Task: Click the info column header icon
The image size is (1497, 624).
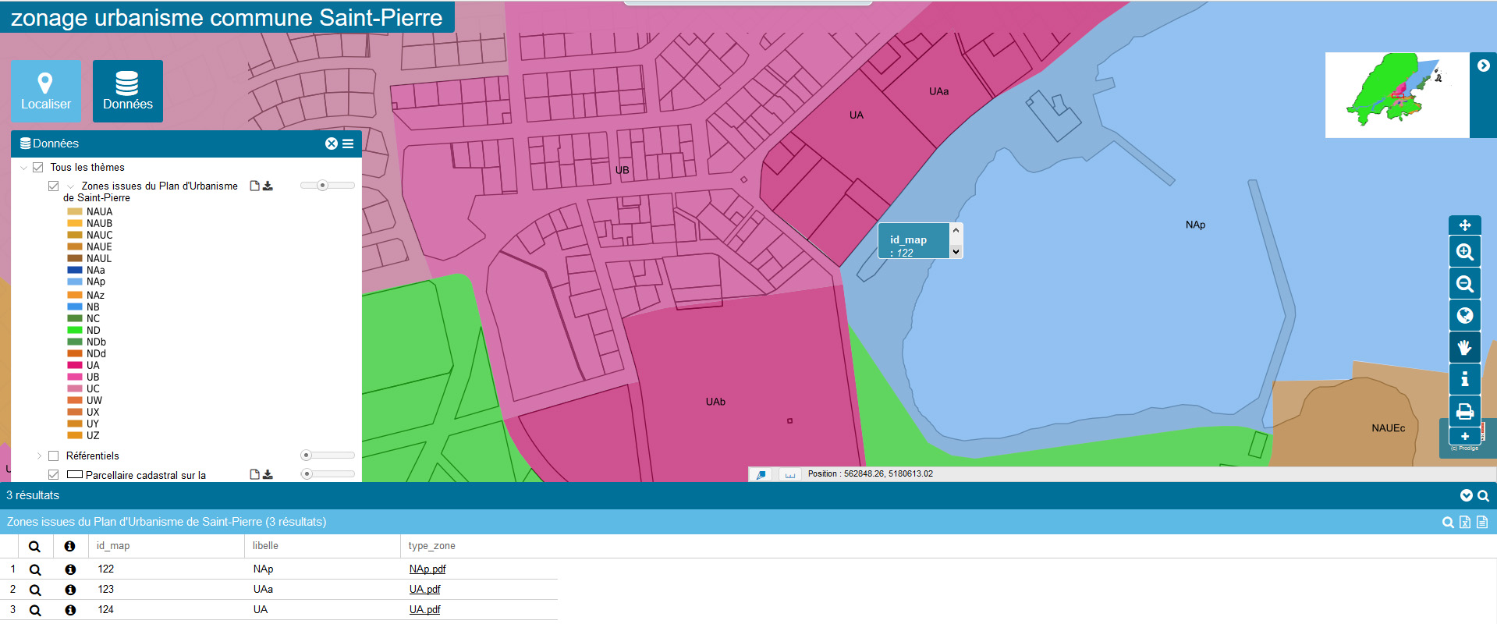Action: (x=69, y=547)
